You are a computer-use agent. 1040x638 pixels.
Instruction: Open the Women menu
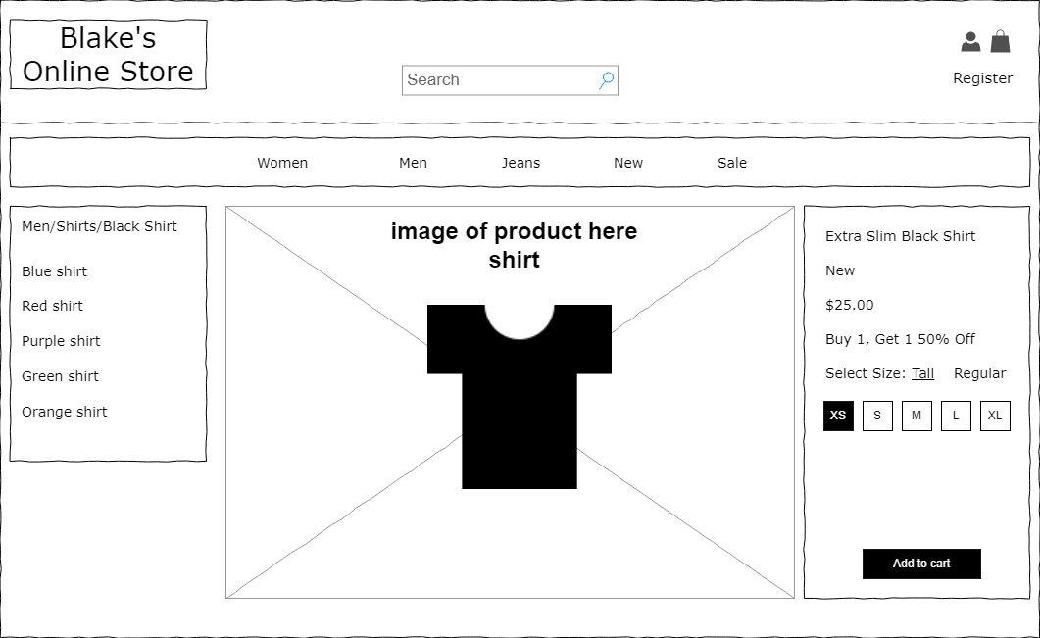(x=282, y=163)
